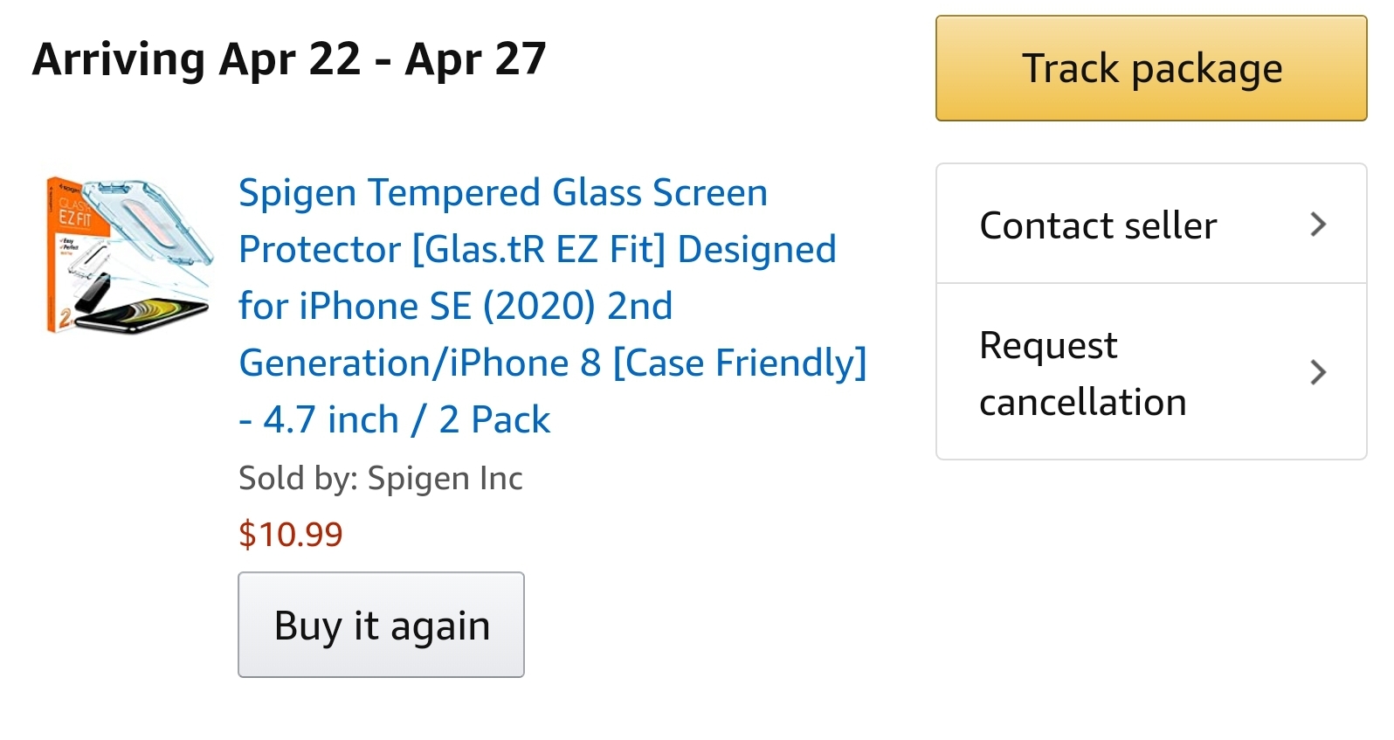This screenshot has width=1394, height=740.
Task: Click the '- 4.7 inch / 2 Pack' title text
Action: tap(394, 420)
